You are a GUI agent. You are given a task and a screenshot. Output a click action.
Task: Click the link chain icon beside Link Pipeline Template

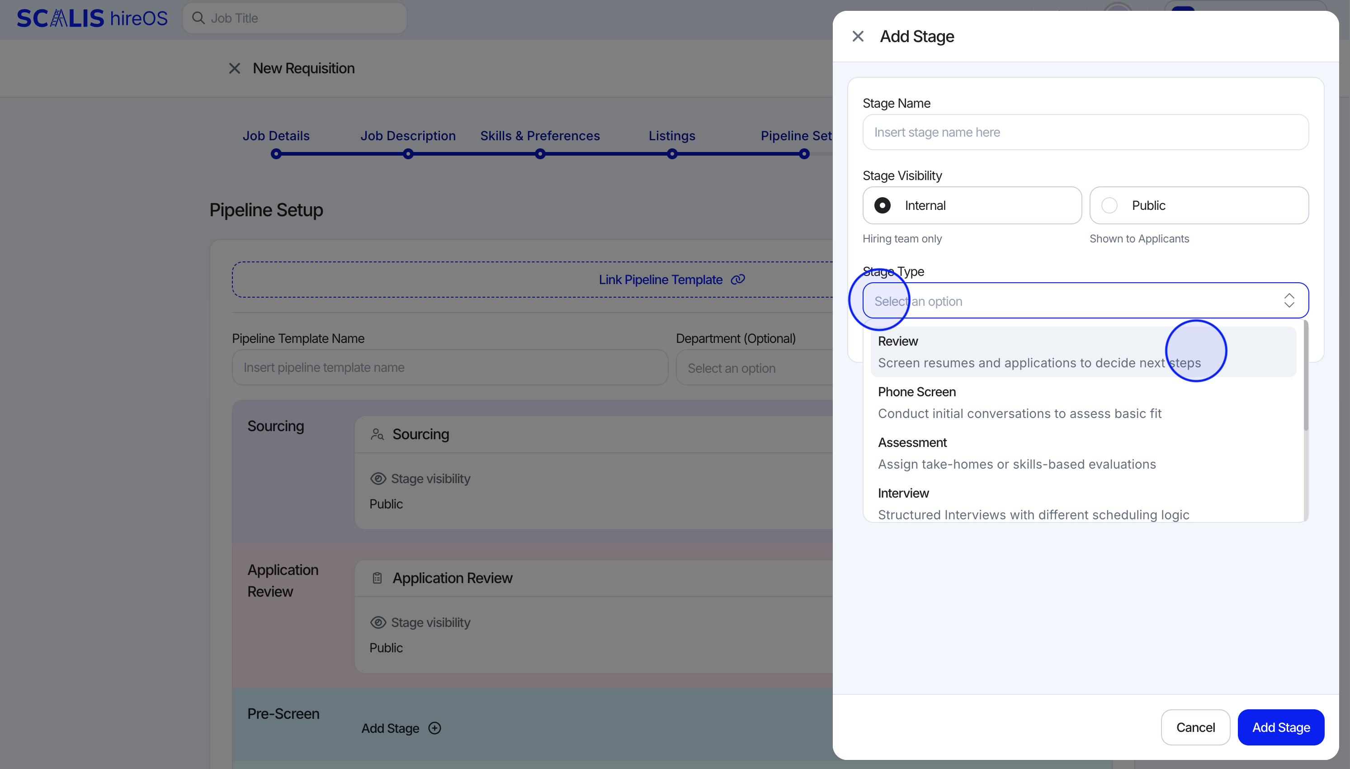[x=738, y=280]
